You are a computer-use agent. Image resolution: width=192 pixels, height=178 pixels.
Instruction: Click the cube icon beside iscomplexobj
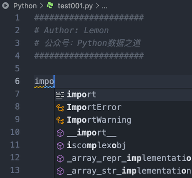pos(60,146)
